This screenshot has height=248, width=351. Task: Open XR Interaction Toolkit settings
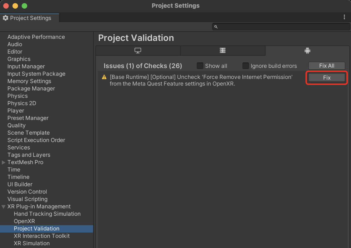click(42, 236)
